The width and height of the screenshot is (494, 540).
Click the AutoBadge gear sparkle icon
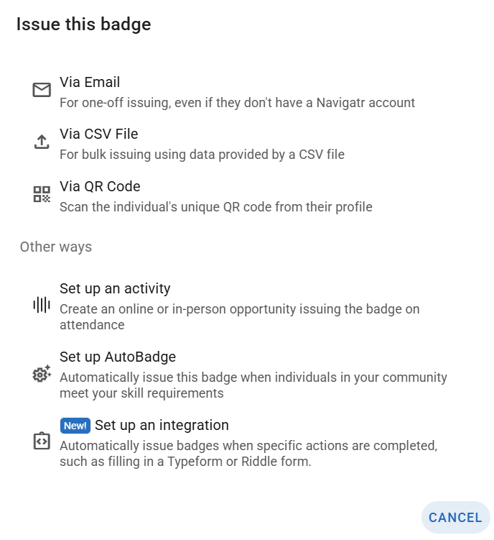[x=42, y=374]
